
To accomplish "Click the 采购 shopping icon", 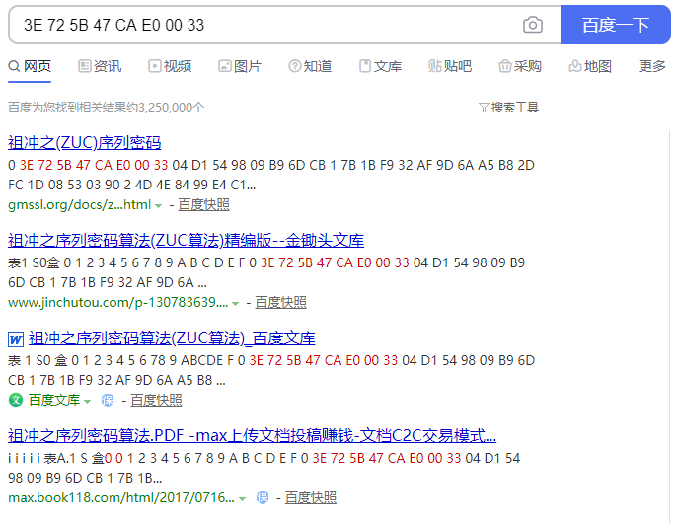I will [x=505, y=66].
